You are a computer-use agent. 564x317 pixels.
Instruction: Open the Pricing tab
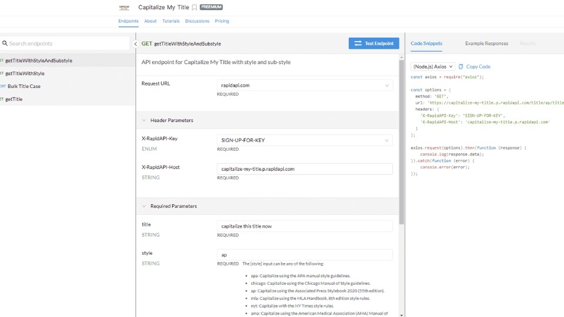pyautogui.click(x=222, y=21)
